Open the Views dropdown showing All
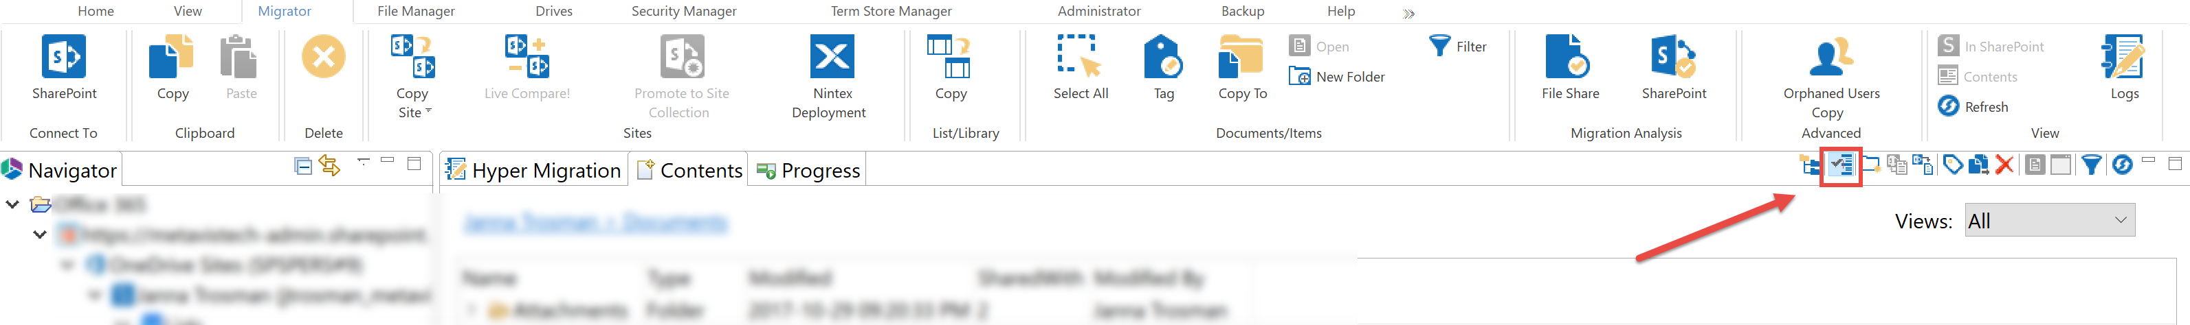Screen dimensions: 2190x325 pos(2049,221)
